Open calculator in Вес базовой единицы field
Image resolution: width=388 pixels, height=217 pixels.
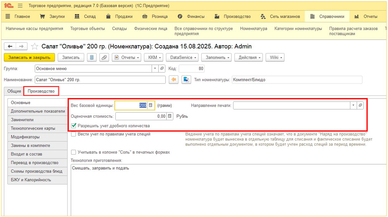tap(151, 105)
